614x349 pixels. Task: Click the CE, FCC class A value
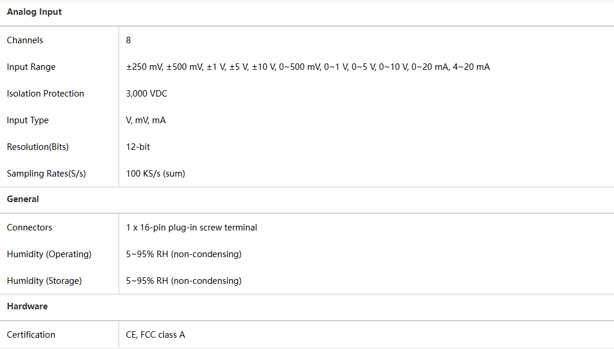155,335
